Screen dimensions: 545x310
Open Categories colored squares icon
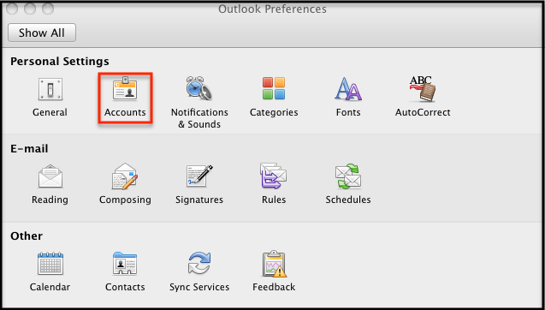click(x=274, y=88)
